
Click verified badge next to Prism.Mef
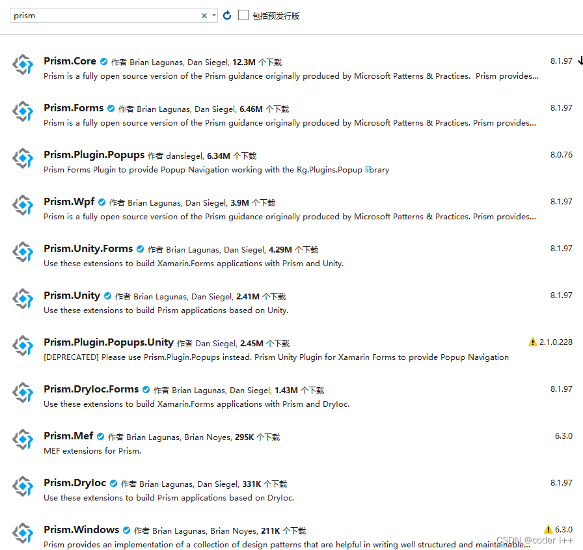[100, 437]
